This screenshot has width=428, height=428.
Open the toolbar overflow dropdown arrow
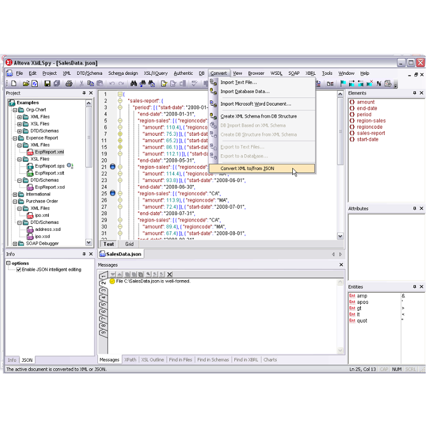coord(396,85)
